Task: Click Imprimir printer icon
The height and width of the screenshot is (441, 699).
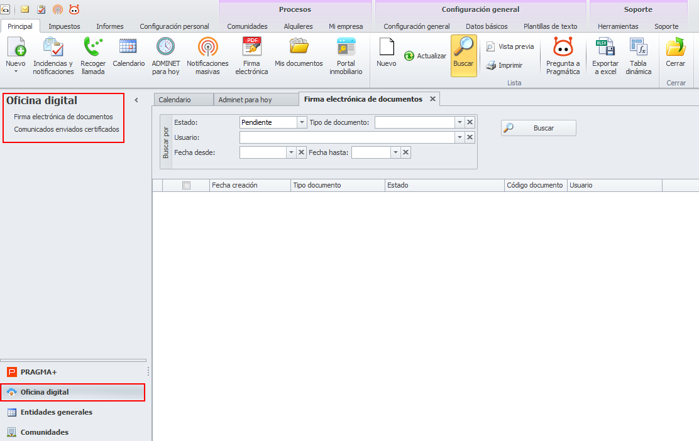Action: [491, 65]
